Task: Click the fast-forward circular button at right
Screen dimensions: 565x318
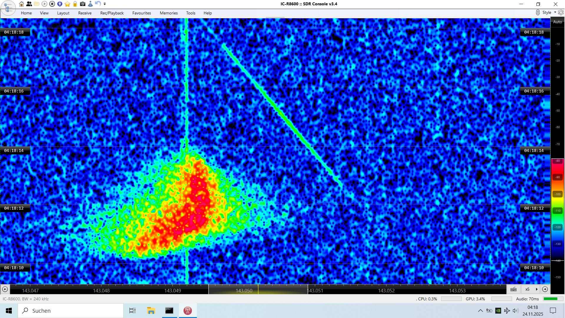Action: pos(545,289)
